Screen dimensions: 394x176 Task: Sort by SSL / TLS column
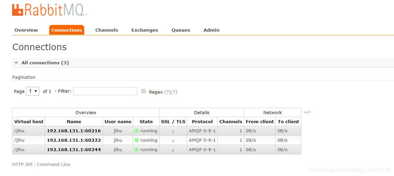(173, 121)
